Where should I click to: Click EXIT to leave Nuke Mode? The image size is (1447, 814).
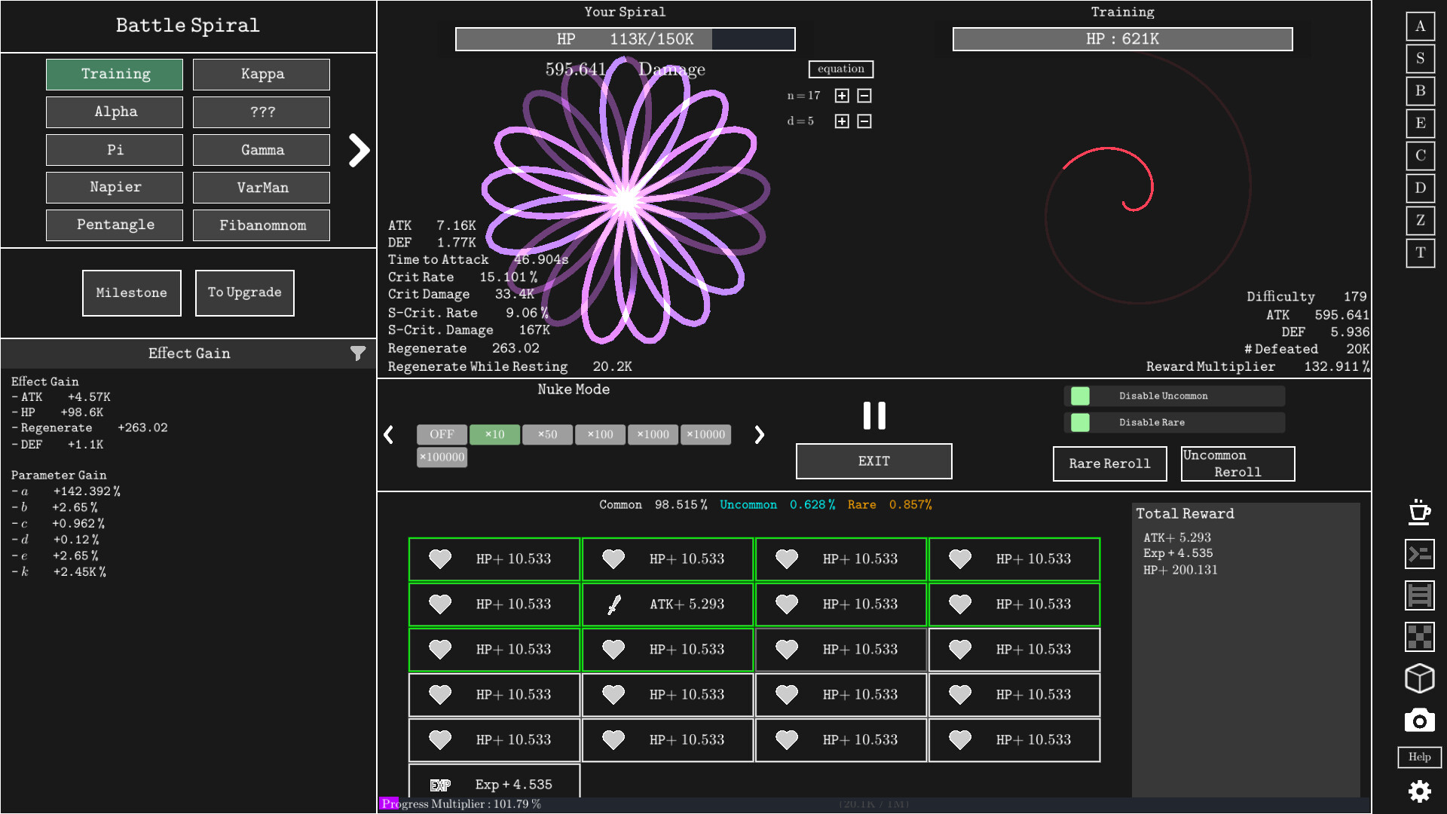873,461
